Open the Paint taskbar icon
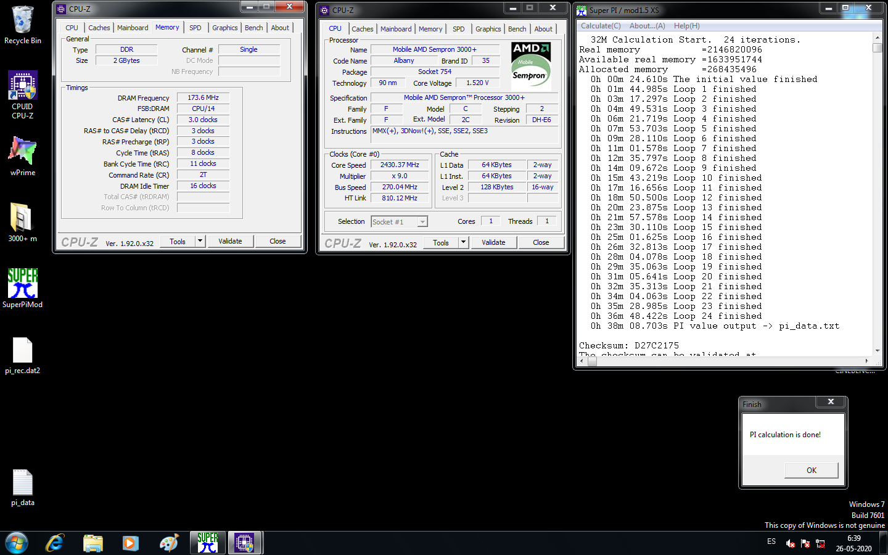 coord(168,543)
